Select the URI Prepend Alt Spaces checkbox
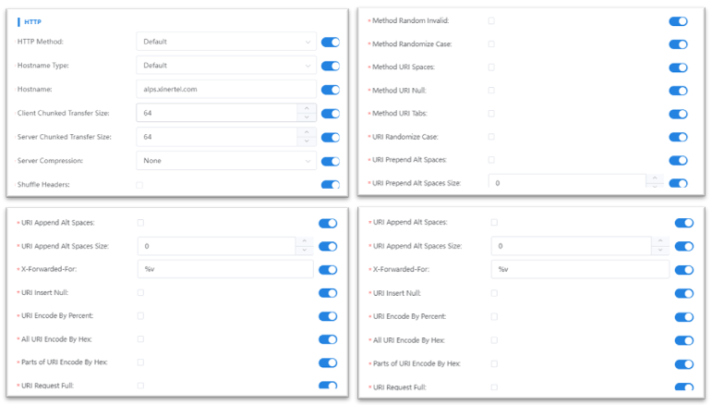 tap(491, 160)
